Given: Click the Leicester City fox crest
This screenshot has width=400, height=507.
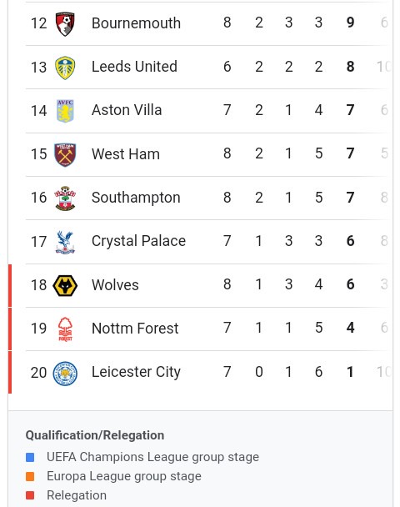Looking at the screenshot, I should tap(65, 373).
